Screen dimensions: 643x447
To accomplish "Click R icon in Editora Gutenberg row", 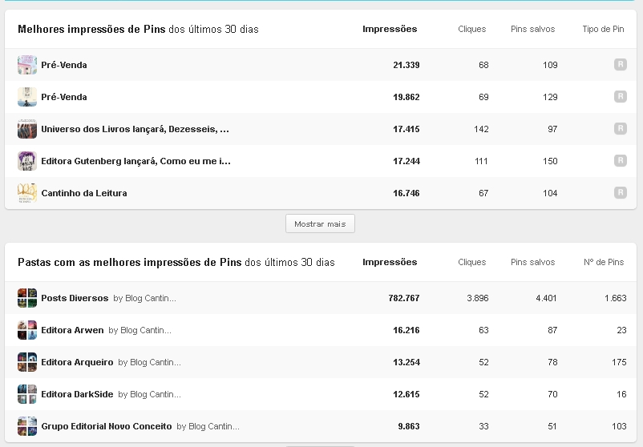I will 620,160.
